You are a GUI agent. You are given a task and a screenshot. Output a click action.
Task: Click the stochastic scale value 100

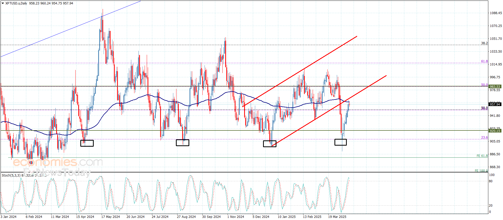point(492,175)
